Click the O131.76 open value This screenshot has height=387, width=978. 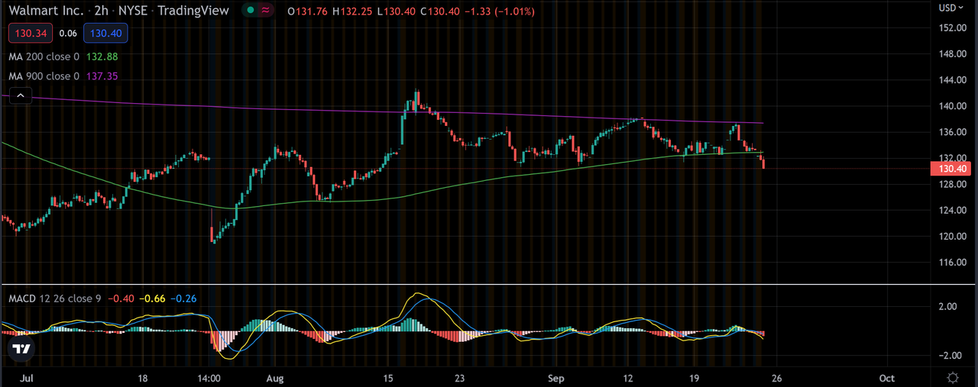(309, 11)
